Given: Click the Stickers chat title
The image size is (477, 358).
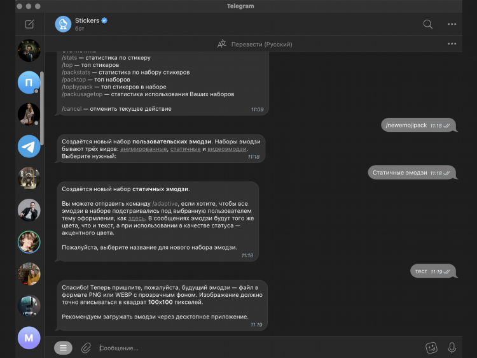Looking at the screenshot, I should pos(87,20).
